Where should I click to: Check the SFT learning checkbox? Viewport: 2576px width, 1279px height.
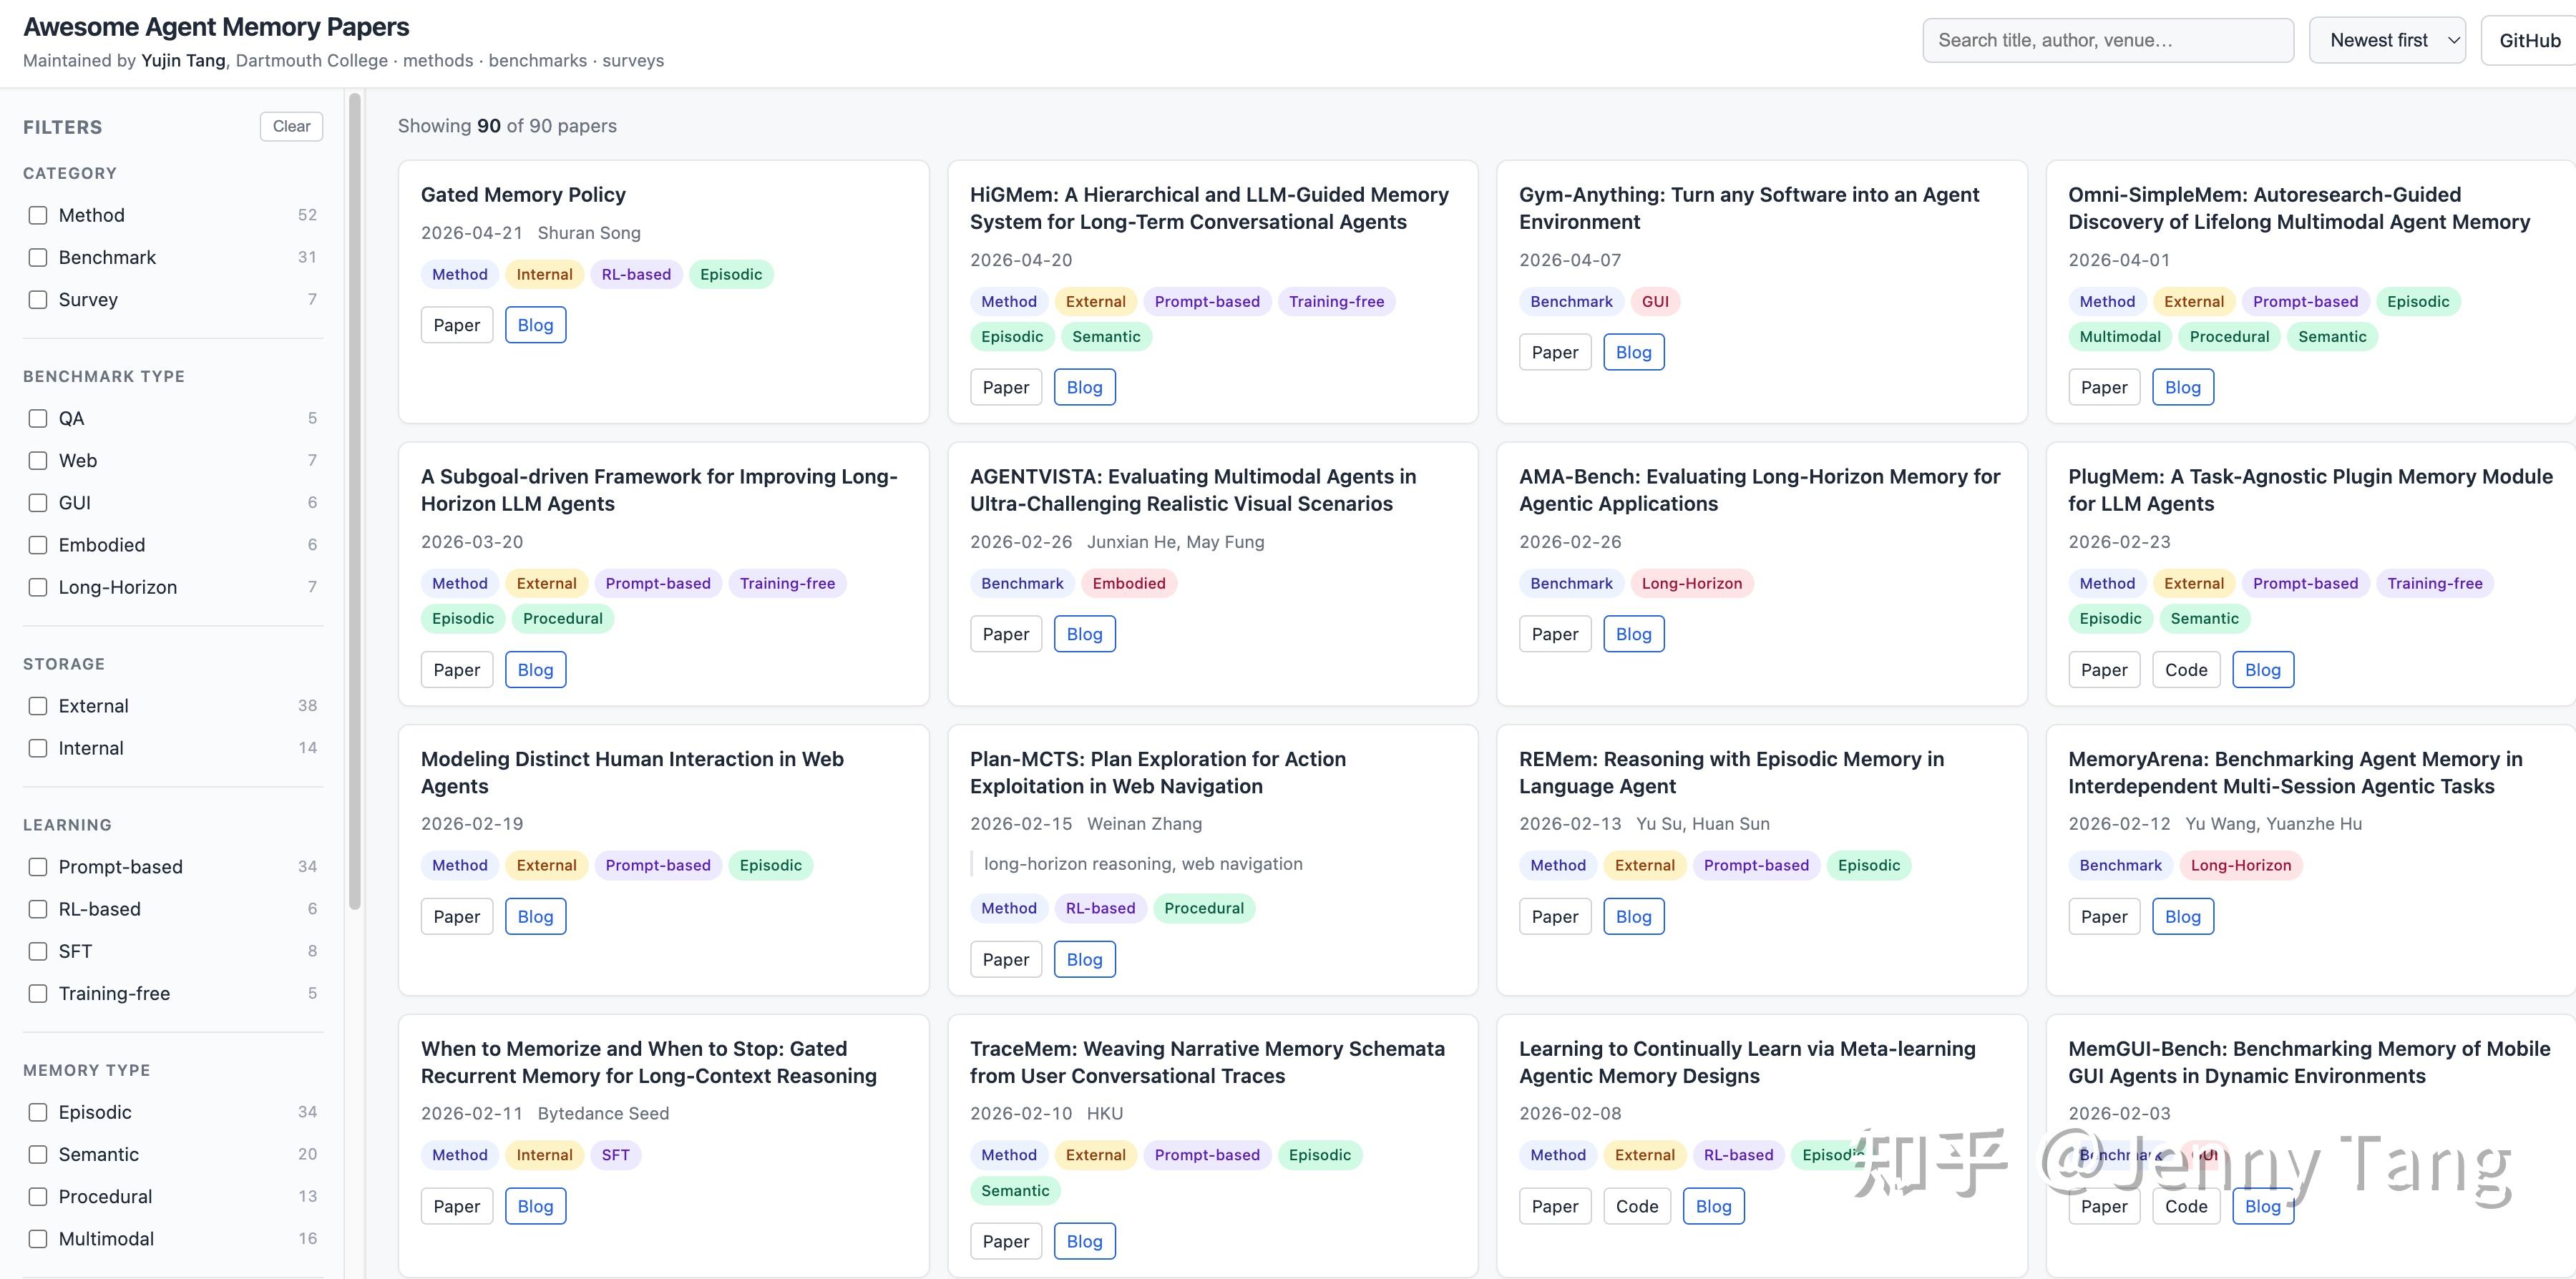[38, 951]
